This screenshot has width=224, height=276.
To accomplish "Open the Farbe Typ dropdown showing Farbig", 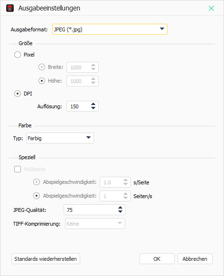I will 60,138.
